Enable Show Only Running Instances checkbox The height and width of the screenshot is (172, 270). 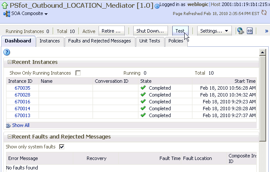(78, 73)
